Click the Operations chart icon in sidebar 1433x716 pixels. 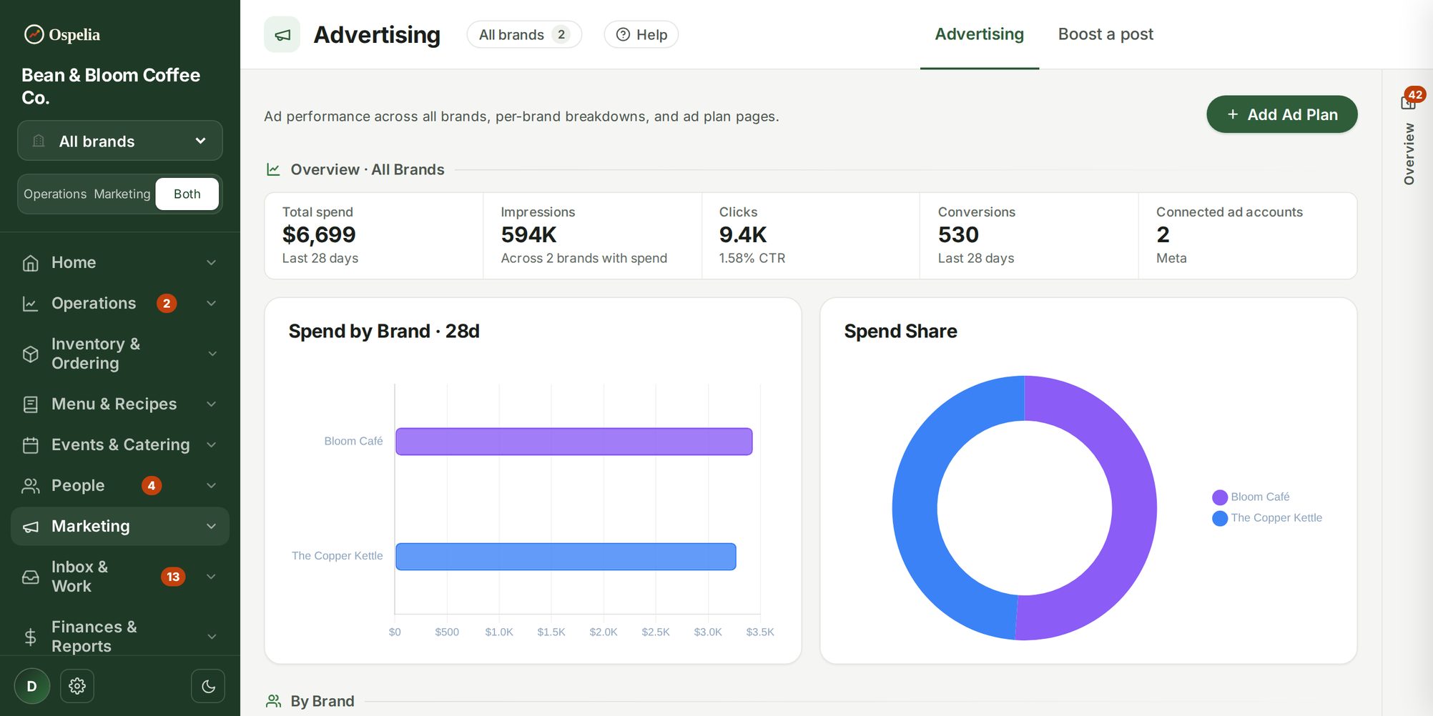click(x=30, y=304)
